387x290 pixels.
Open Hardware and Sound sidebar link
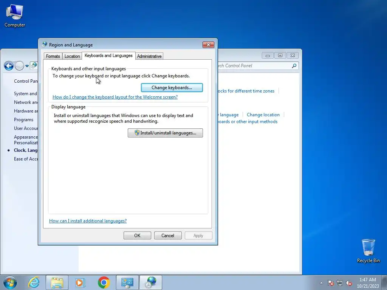pyautogui.click(x=26, y=111)
